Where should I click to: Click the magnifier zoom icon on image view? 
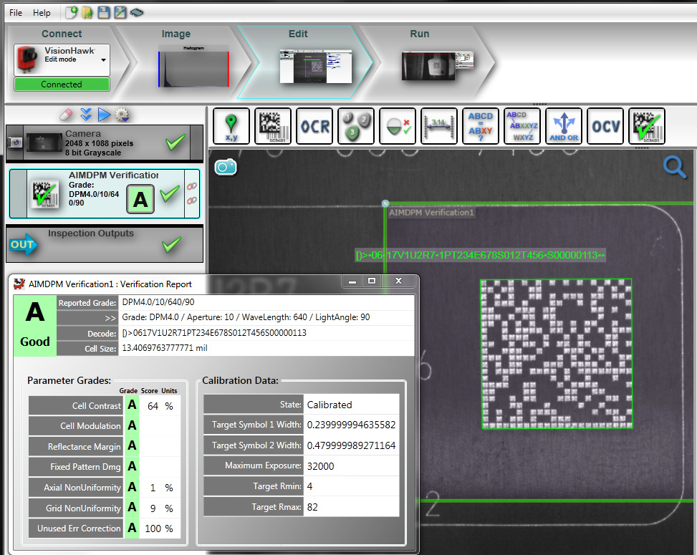[674, 167]
